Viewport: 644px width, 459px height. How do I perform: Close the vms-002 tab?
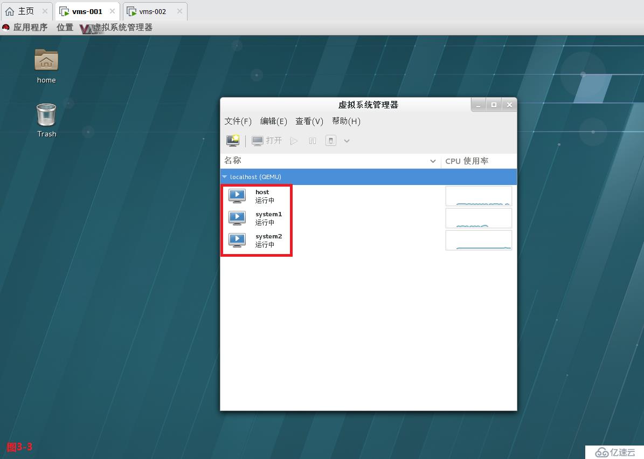pyautogui.click(x=179, y=11)
